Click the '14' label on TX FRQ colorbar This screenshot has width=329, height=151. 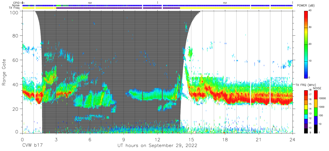point(310,109)
